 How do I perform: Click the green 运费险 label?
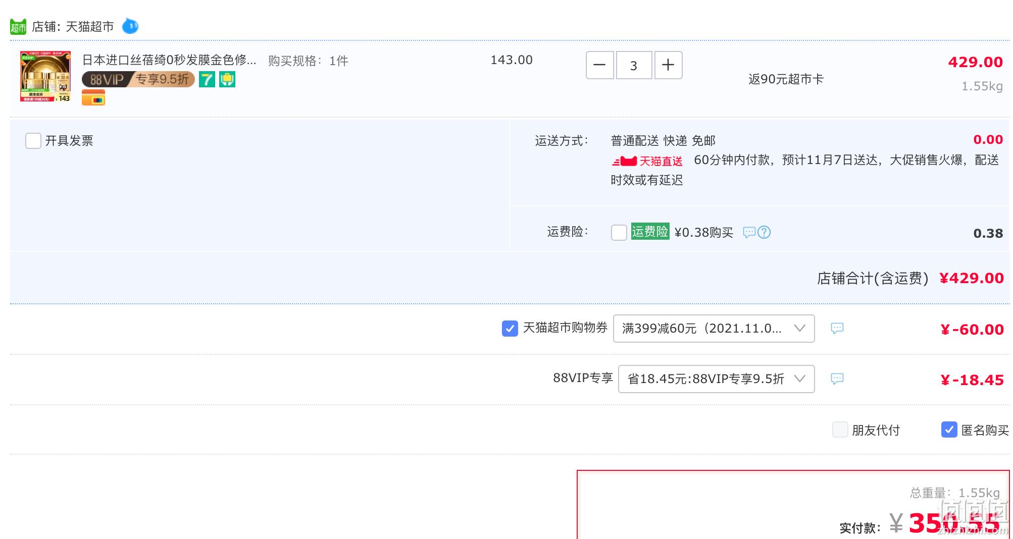[x=650, y=232]
